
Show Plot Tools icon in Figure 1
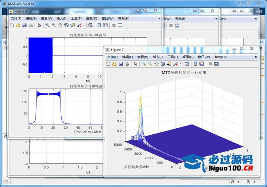pyautogui.click(x=120, y=25)
